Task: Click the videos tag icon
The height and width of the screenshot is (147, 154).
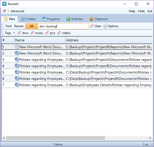Action: [59, 33]
